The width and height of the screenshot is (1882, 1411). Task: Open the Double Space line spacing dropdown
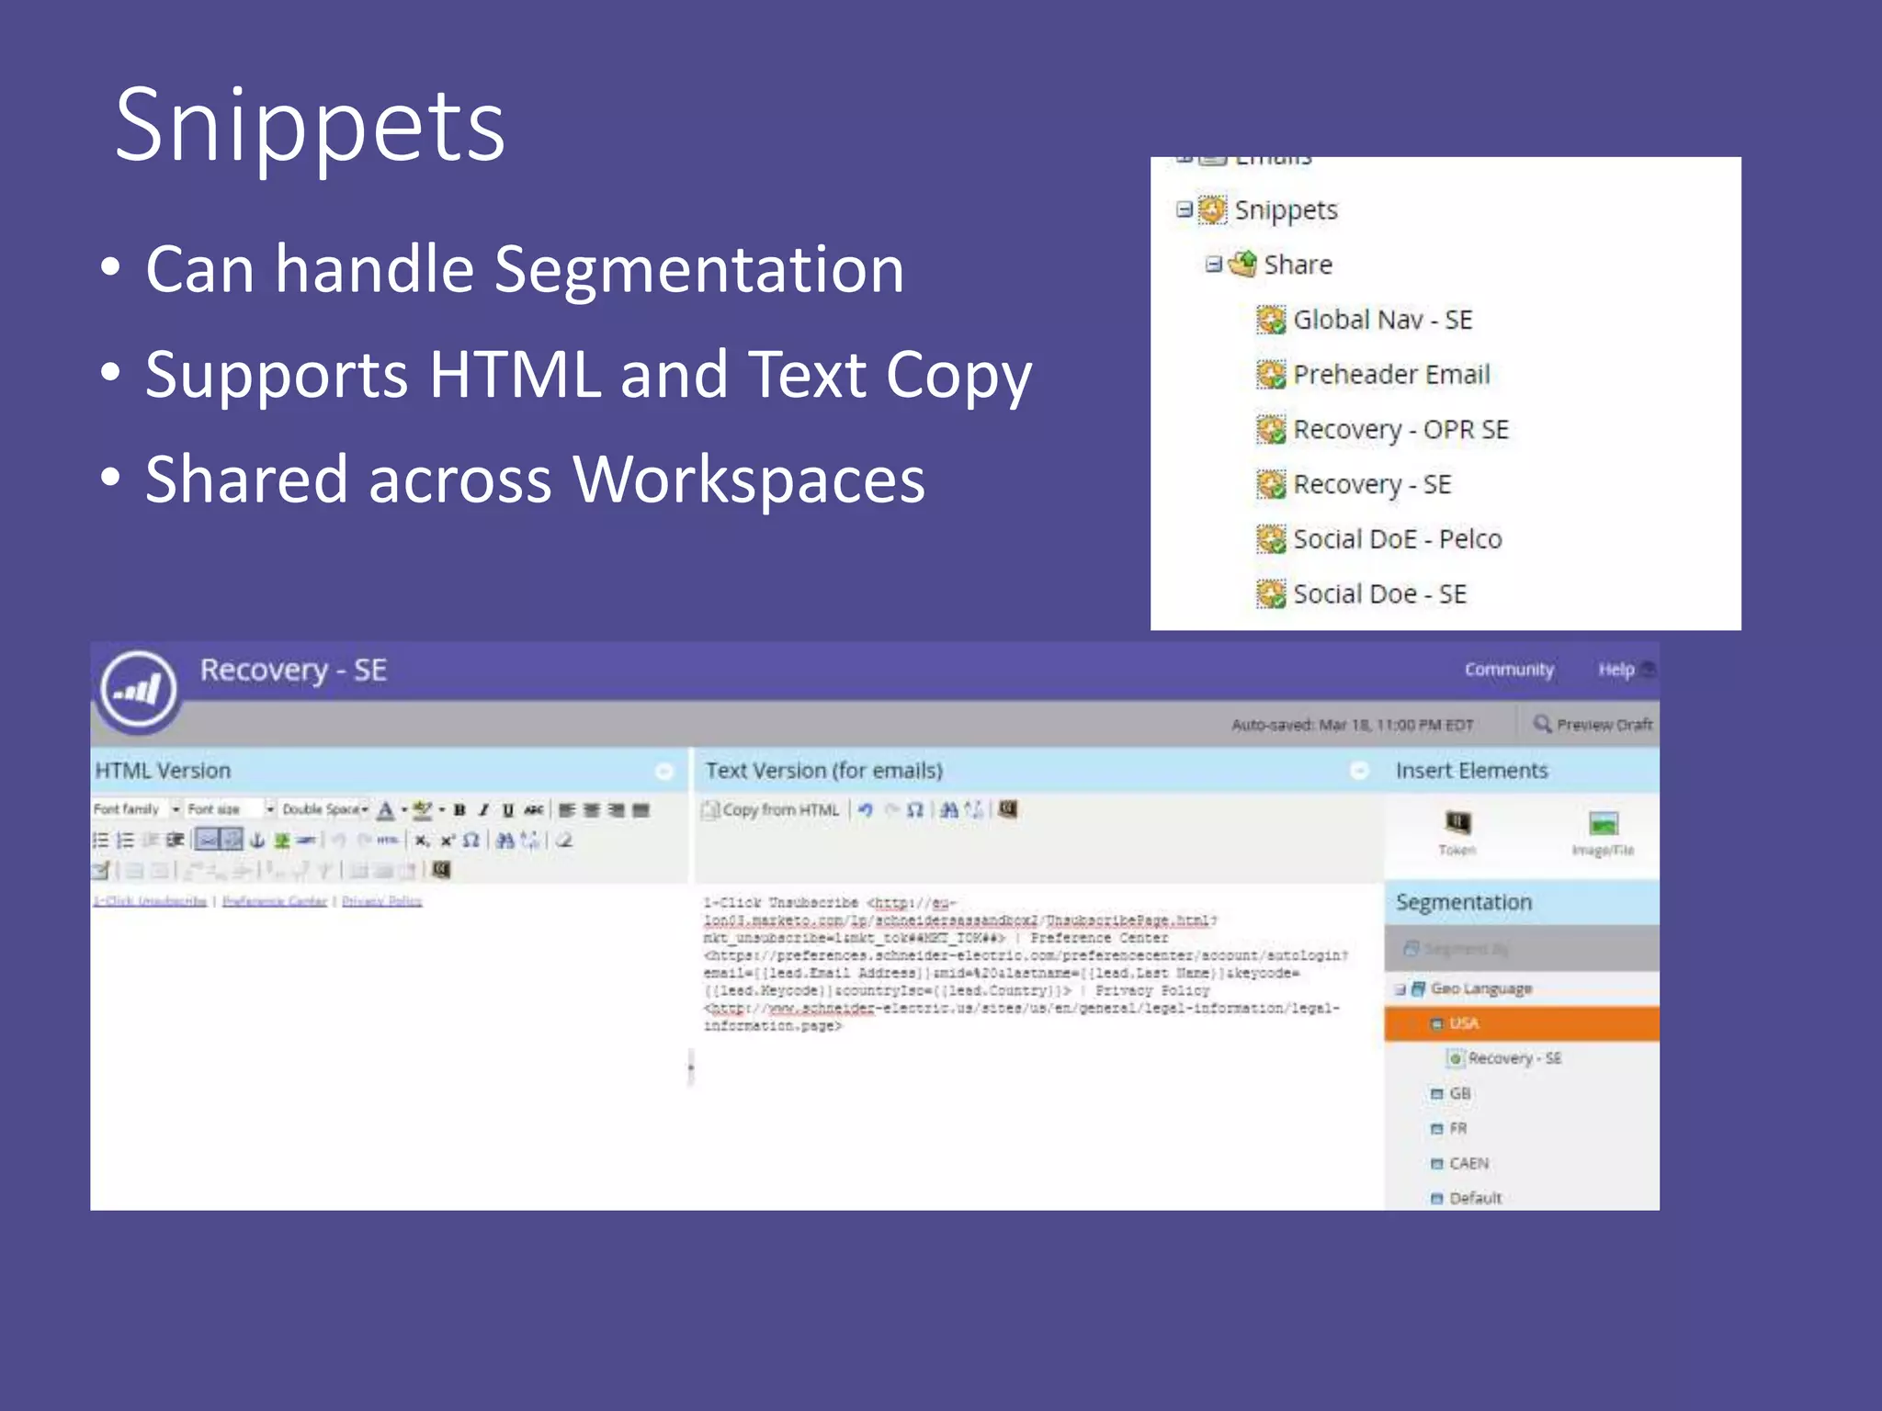click(x=324, y=809)
